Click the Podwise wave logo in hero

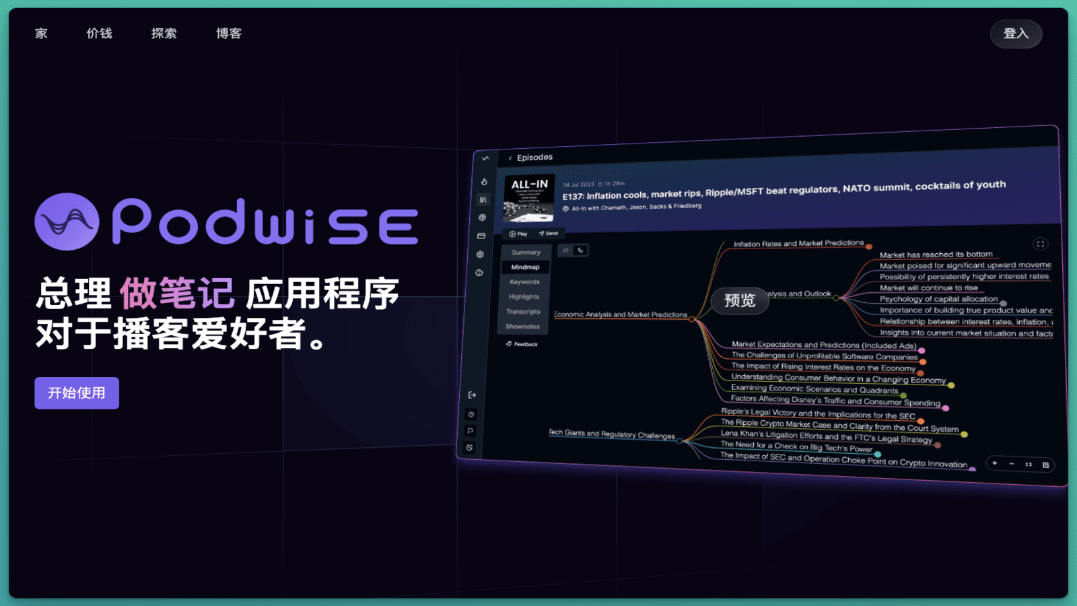[x=67, y=222]
